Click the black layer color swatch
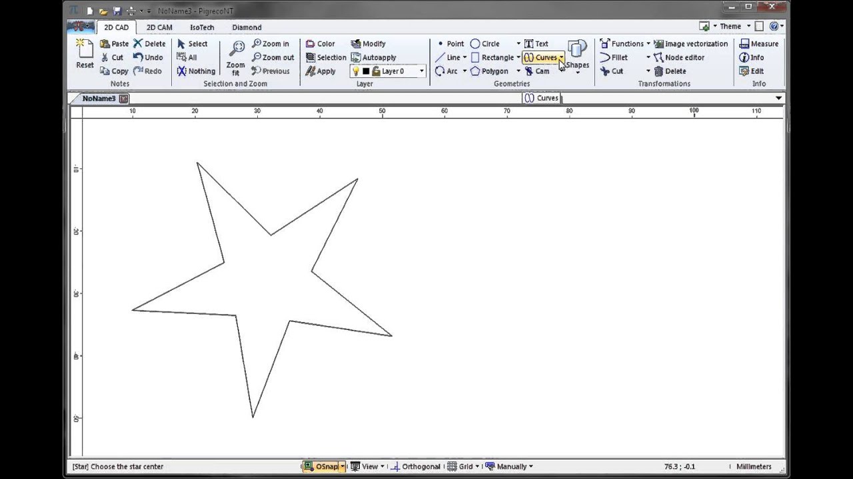Screen dimensions: 853x479 (366, 71)
